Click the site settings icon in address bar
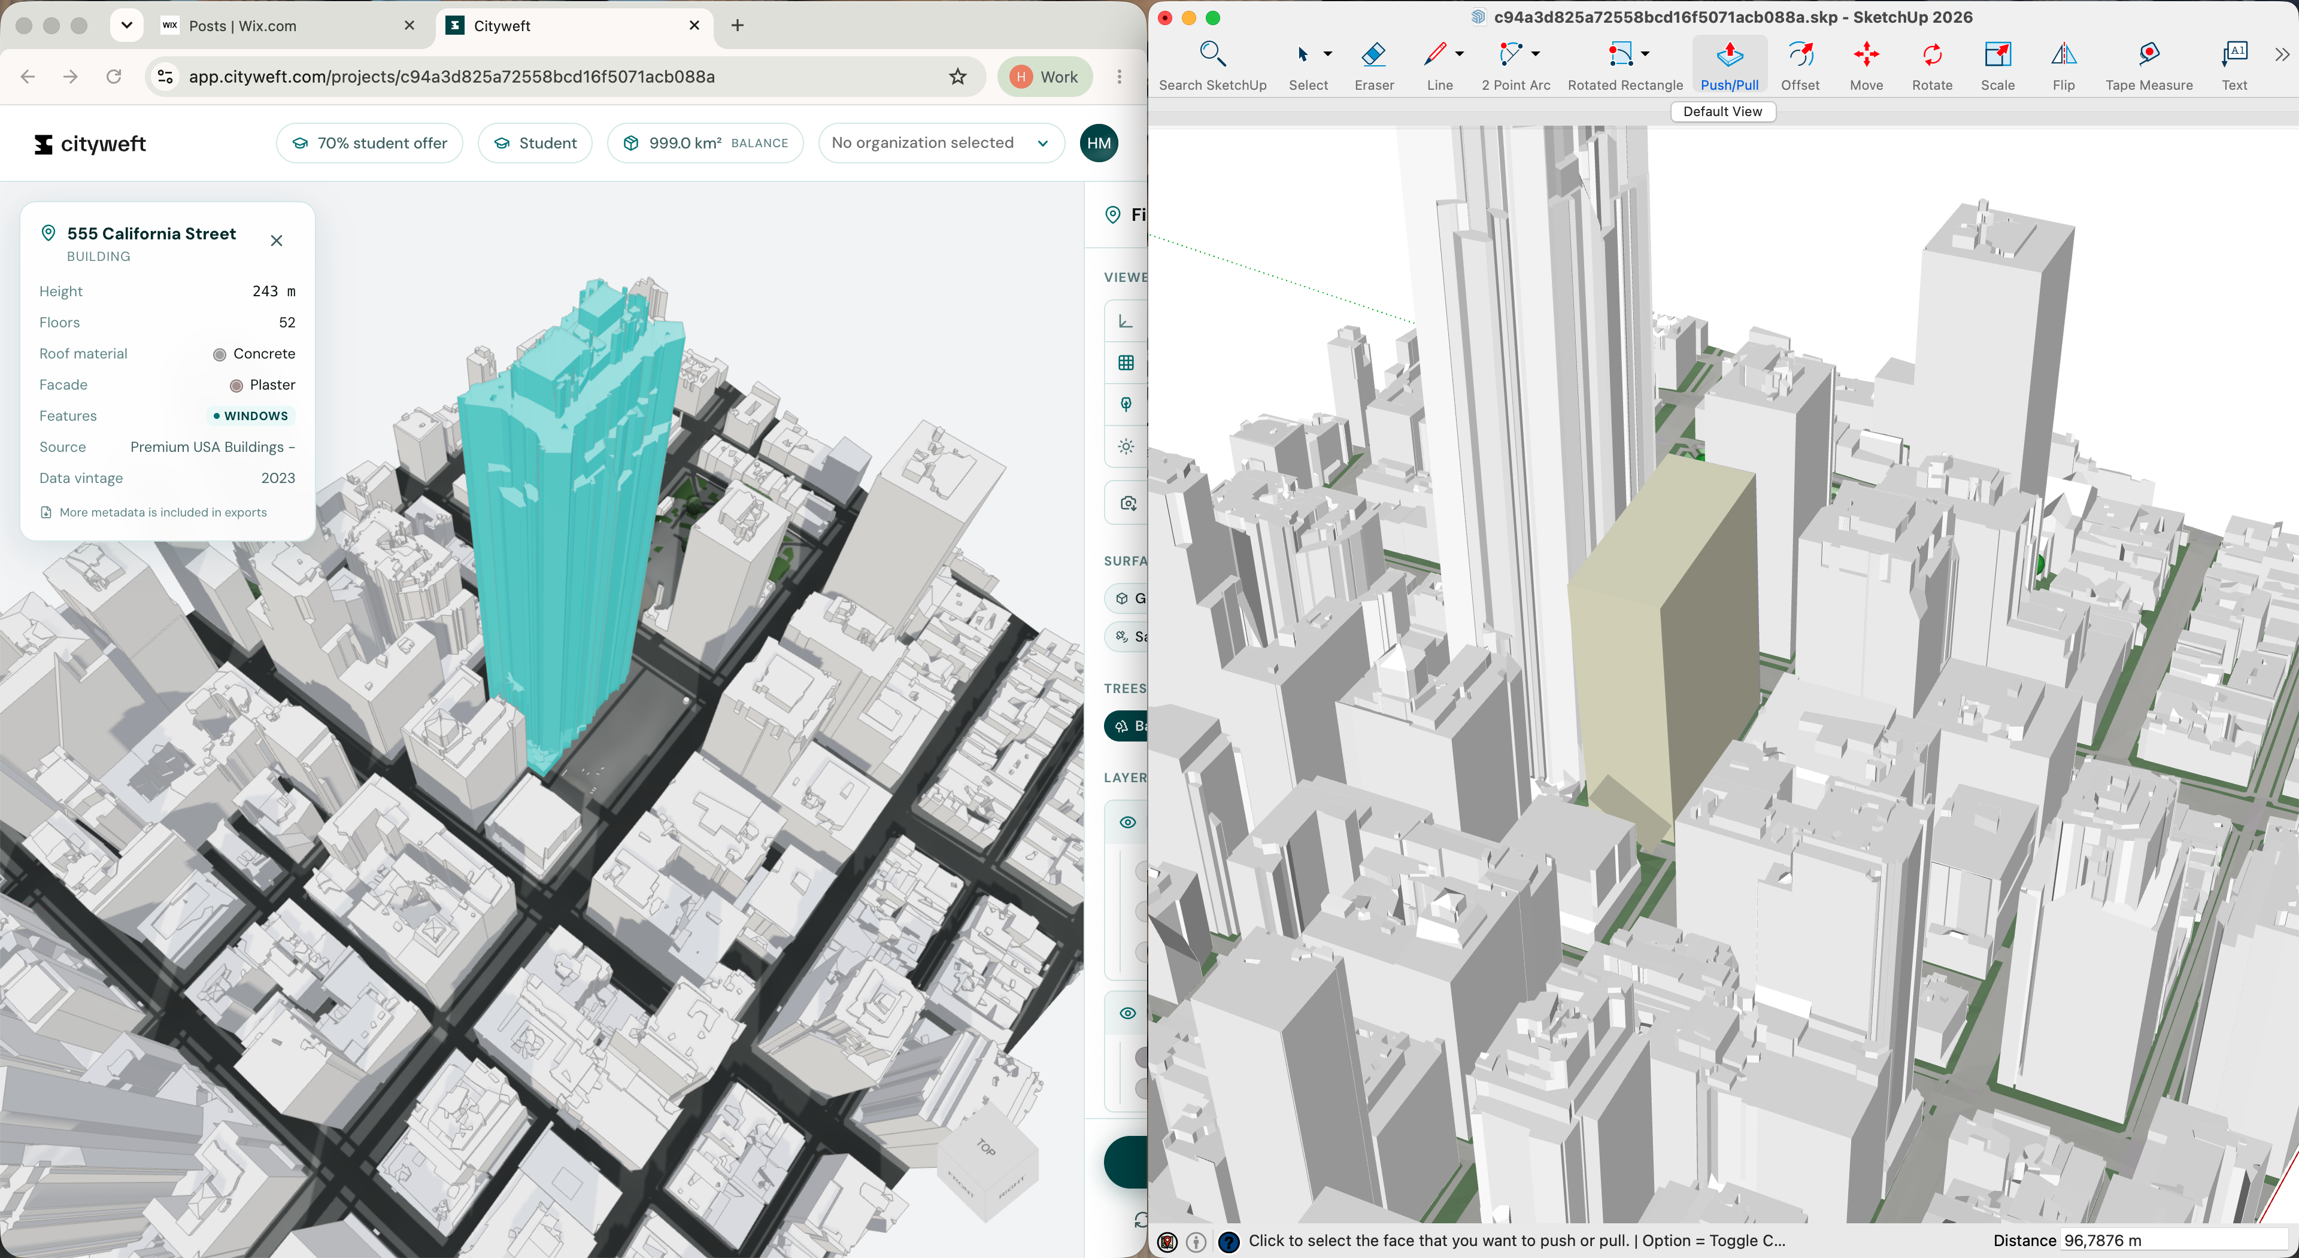The image size is (2299, 1258). coord(166,77)
